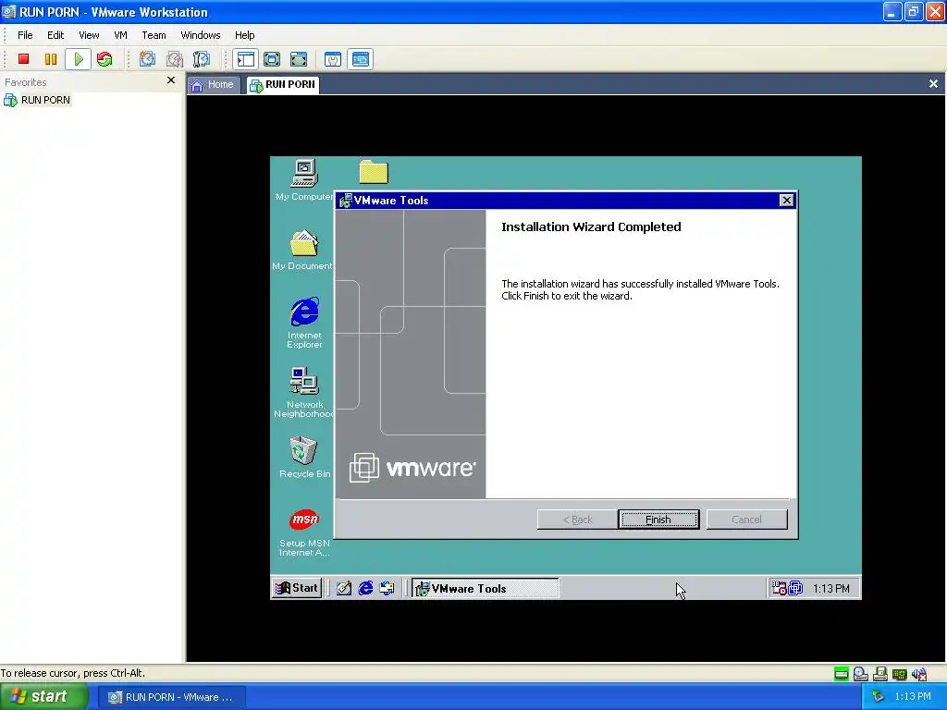The height and width of the screenshot is (710, 947).
Task: Close the Favorites sidebar panel
Action: coord(171,80)
